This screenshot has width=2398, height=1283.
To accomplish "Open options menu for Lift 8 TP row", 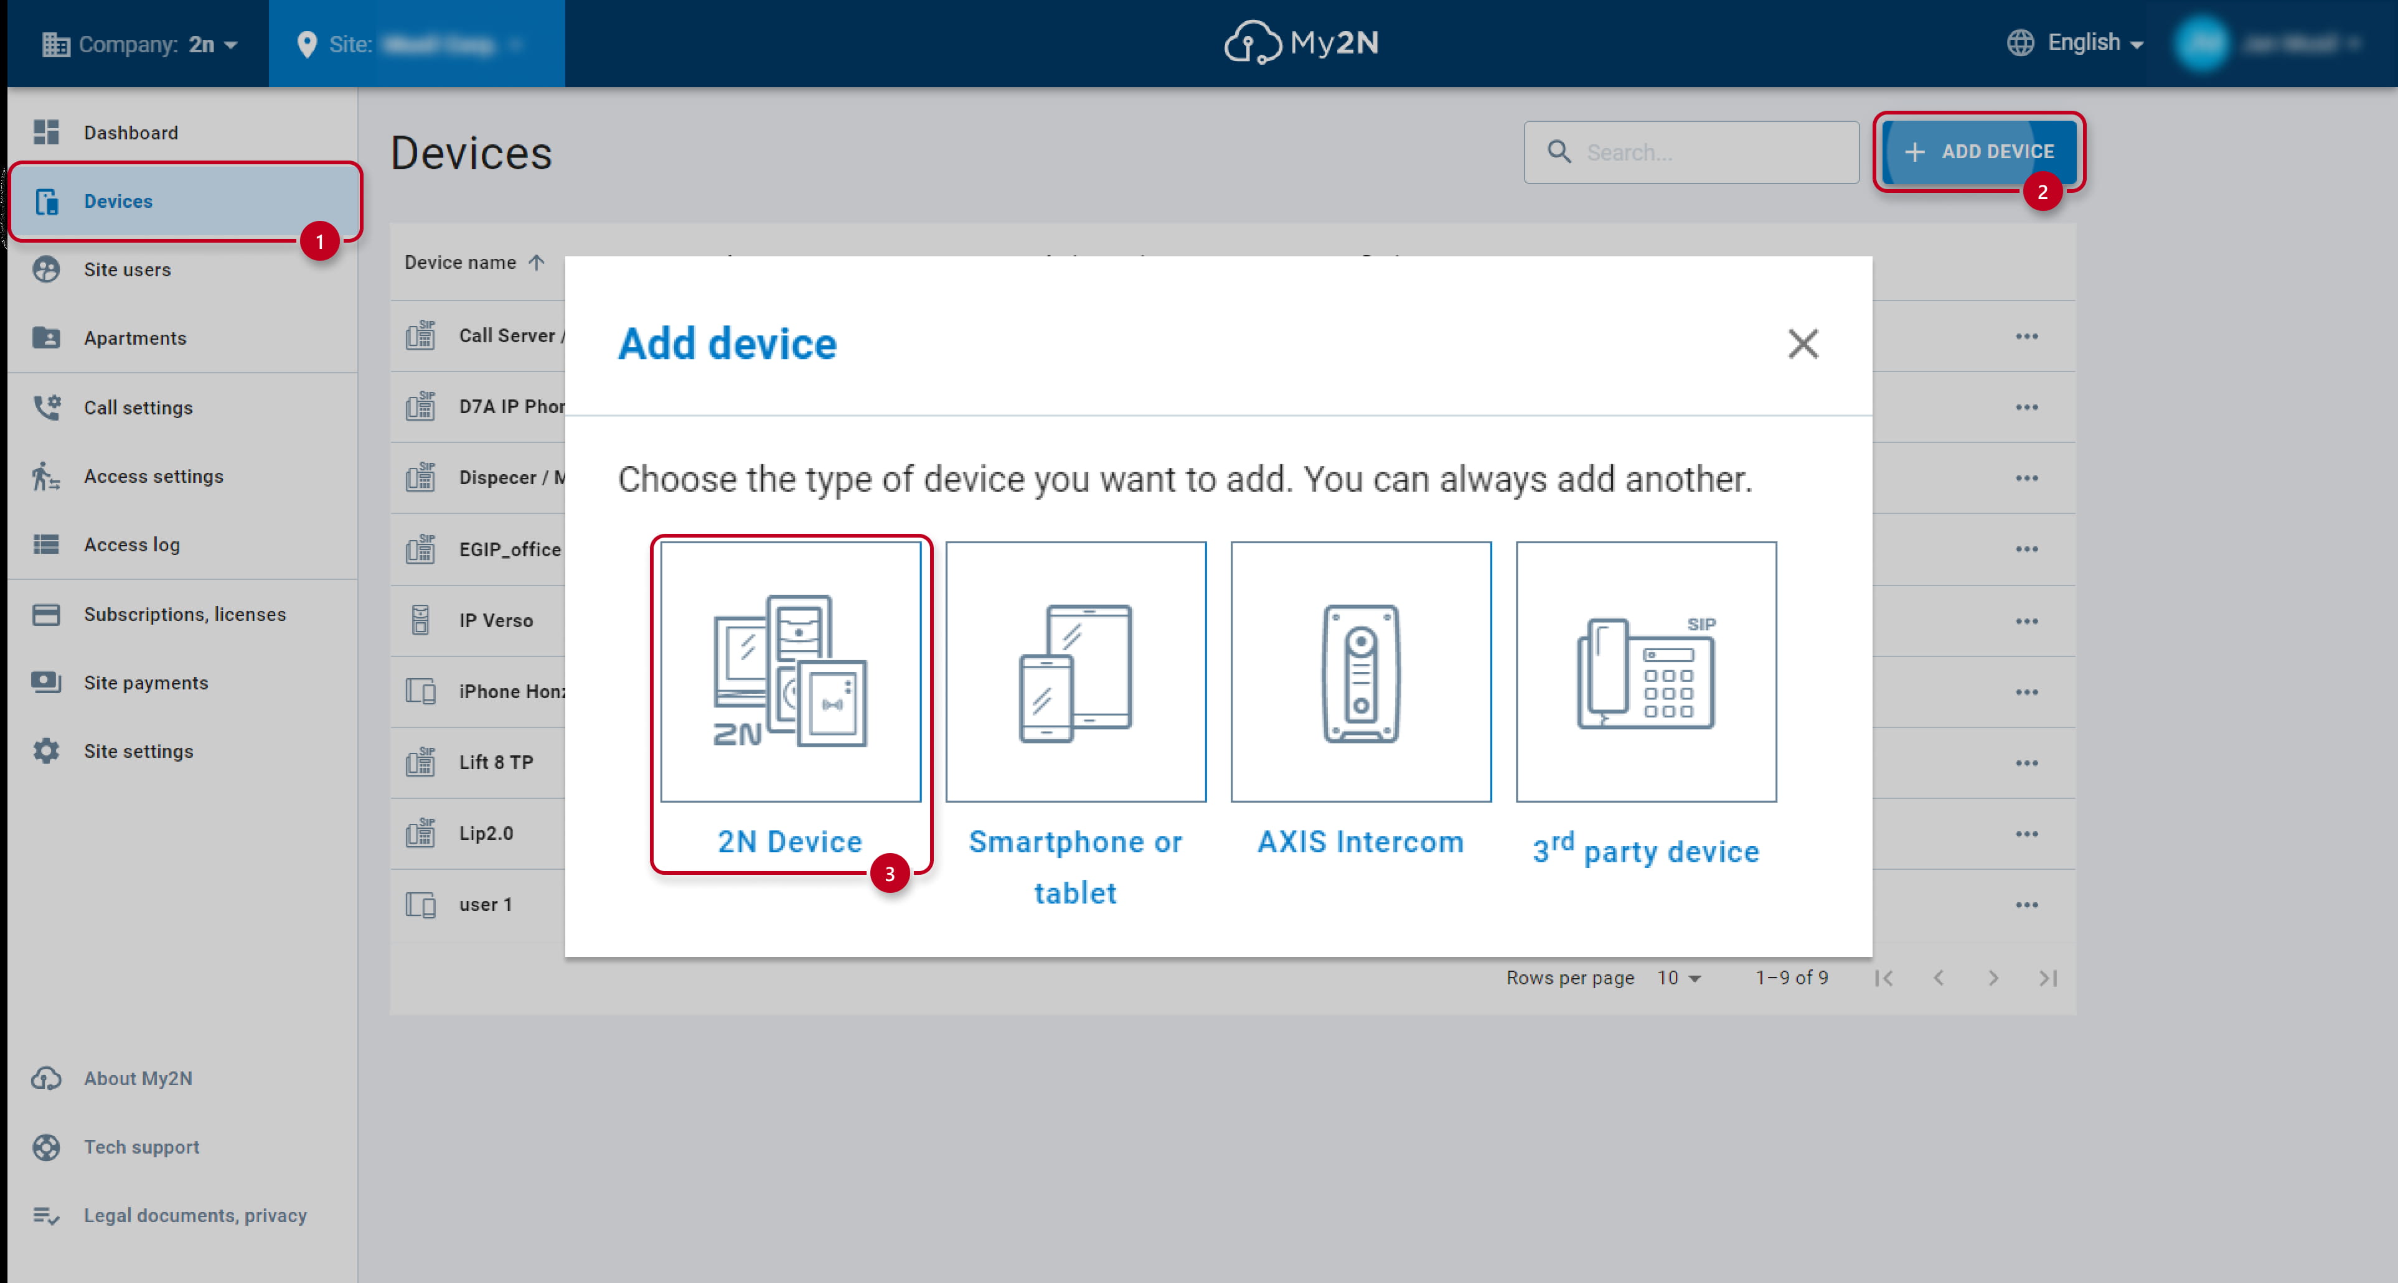I will tap(2026, 763).
